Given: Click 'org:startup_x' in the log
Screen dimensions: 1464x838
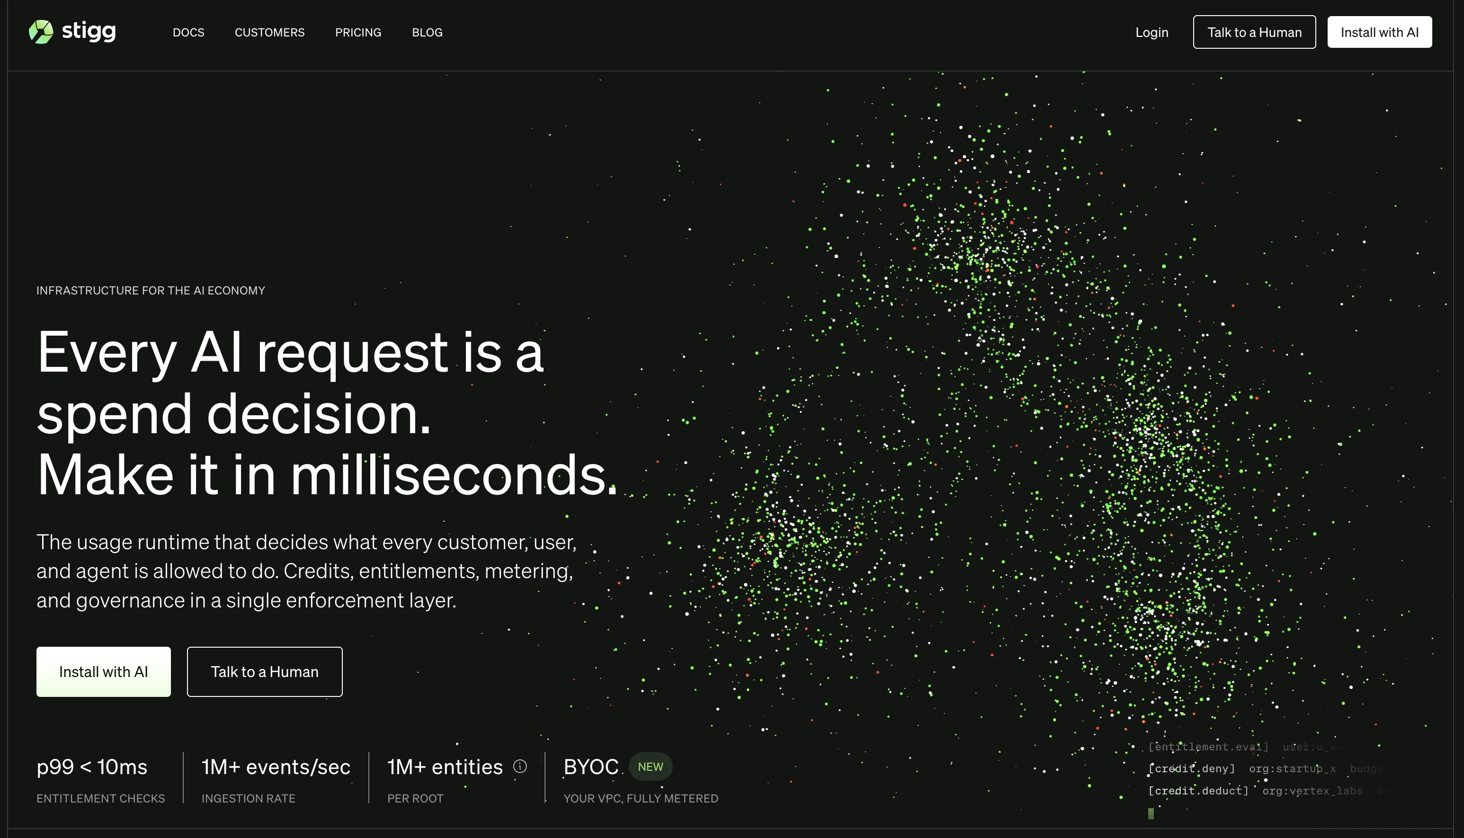Looking at the screenshot, I should pyautogui.click(x=1292, y=768).
